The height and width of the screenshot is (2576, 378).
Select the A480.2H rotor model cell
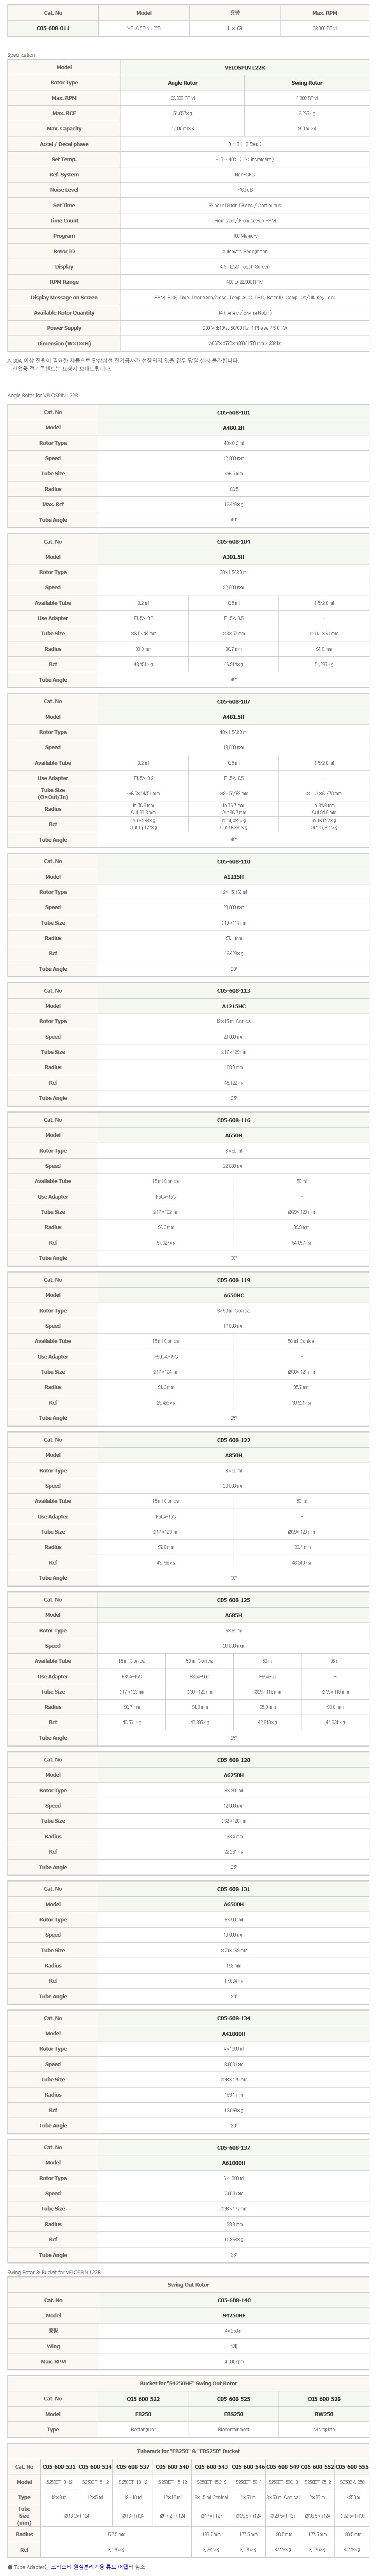(x=233, y=427)
